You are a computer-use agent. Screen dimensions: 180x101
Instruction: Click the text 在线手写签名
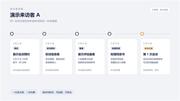click(117, 59)
